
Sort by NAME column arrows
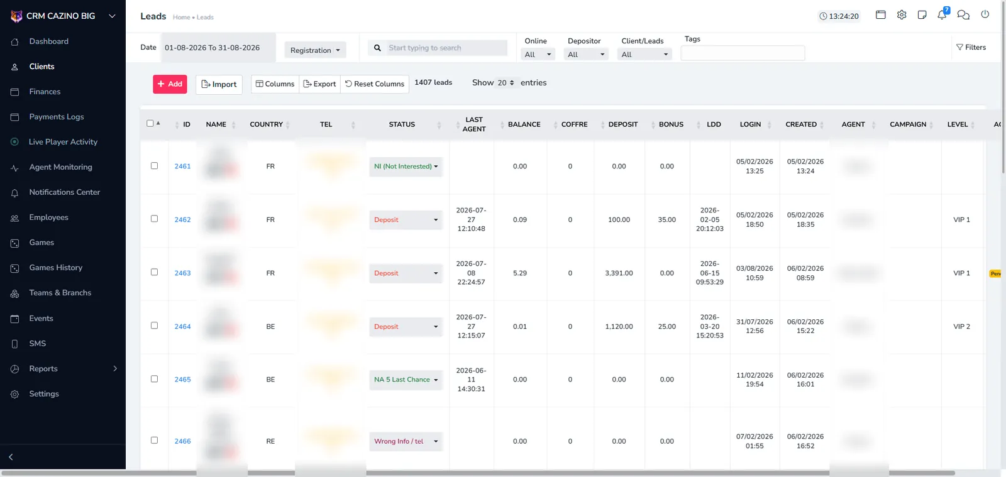click(x=234, y=124)
